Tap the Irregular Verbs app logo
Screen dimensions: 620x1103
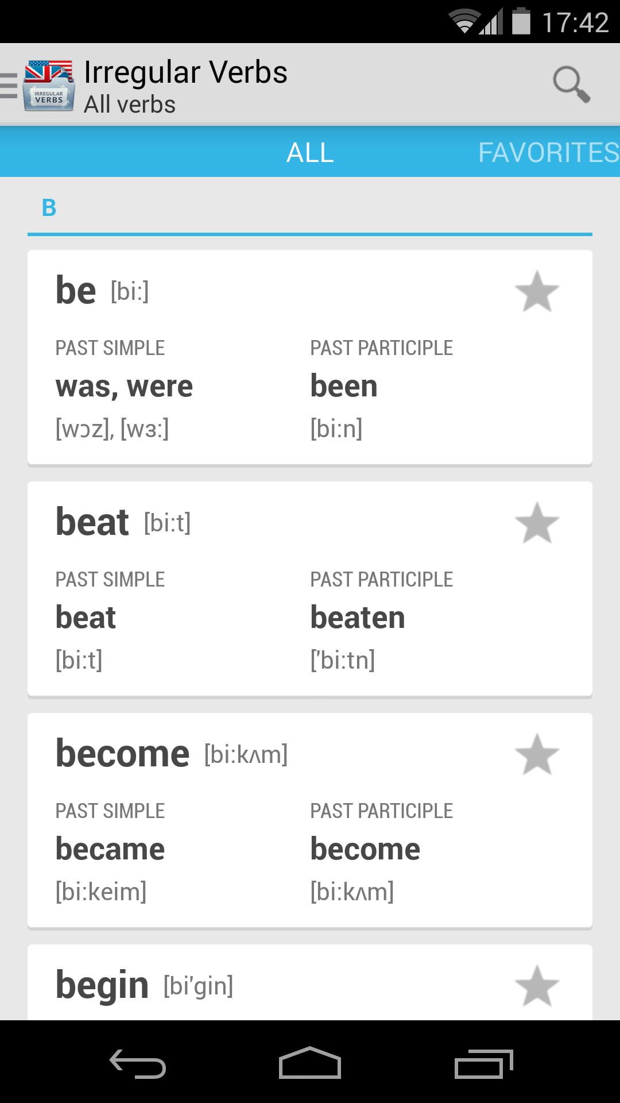pyautogui.click(x=49, y=85)
